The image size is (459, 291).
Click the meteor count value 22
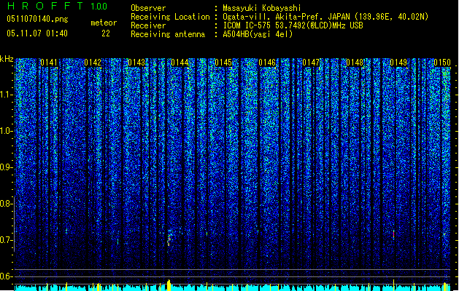pos(106,33)
